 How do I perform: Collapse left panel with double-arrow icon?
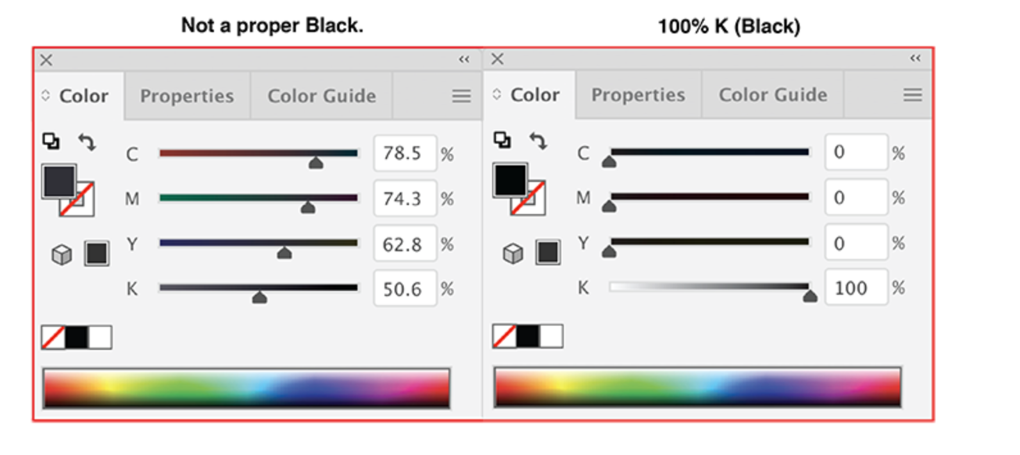(464, 60)
